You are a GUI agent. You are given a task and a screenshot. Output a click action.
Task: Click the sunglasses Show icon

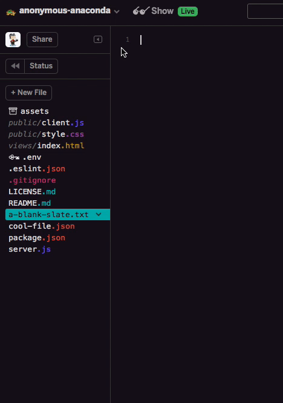[x=141, y=11]
